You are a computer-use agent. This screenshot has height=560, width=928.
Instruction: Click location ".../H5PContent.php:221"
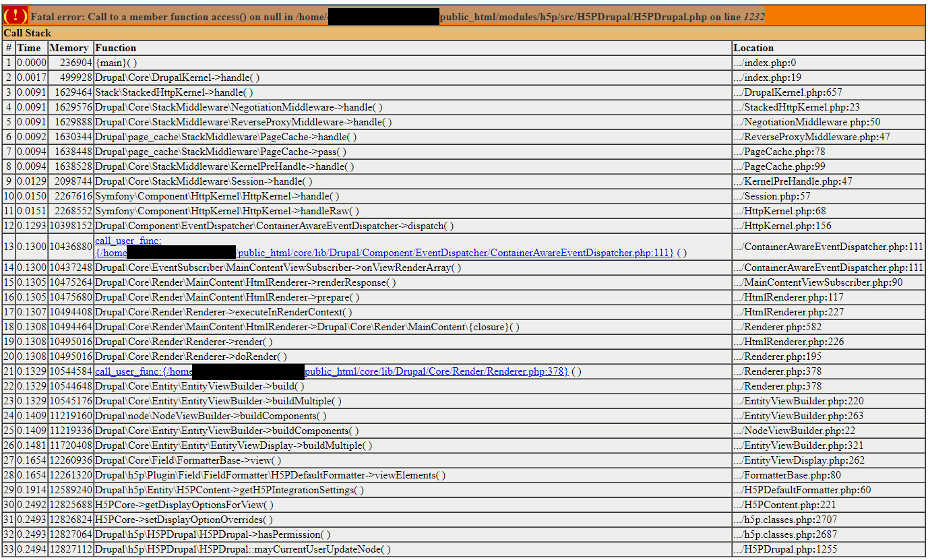pyautogui.click(x=785, y=505)
